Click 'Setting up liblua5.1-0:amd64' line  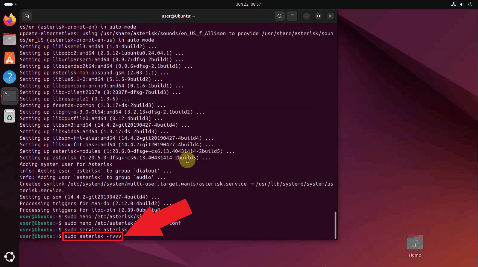91,79
